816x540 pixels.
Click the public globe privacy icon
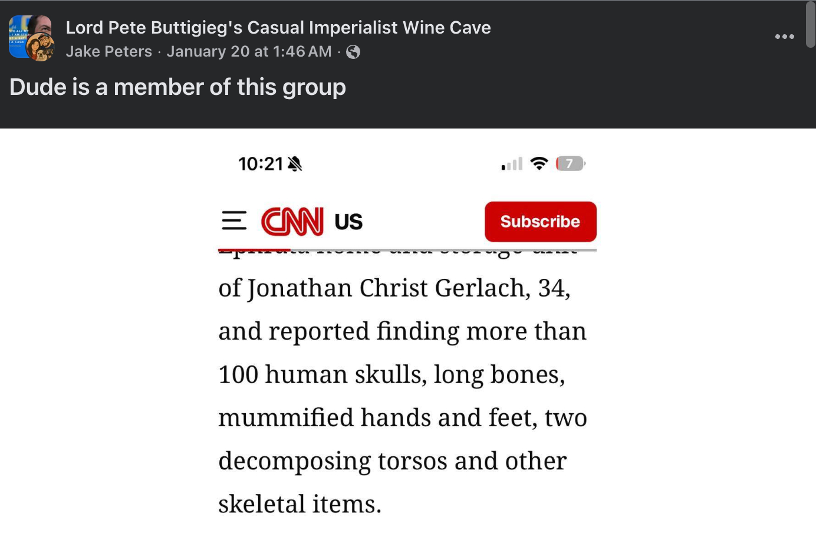[x=353, y=52]
